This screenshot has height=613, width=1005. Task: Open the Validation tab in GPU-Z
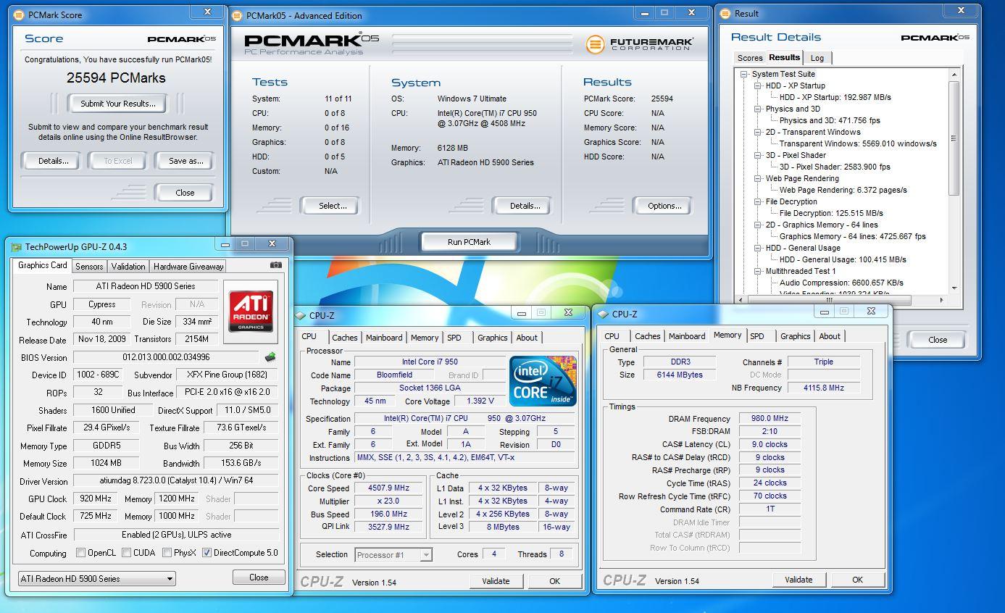[128, 267]
